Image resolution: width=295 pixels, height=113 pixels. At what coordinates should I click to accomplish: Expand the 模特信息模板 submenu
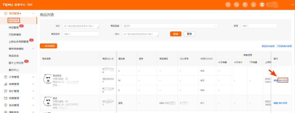(x=33, y=49)
